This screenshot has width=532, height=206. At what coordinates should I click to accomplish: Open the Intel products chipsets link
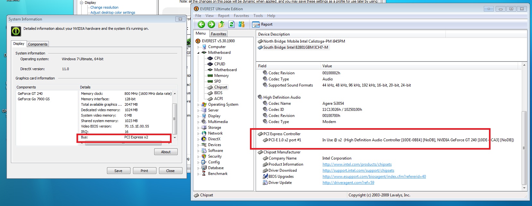[357, 164]
